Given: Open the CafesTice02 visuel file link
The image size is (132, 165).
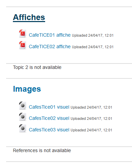Looking at the screenshot, I should tap(49, 118).
